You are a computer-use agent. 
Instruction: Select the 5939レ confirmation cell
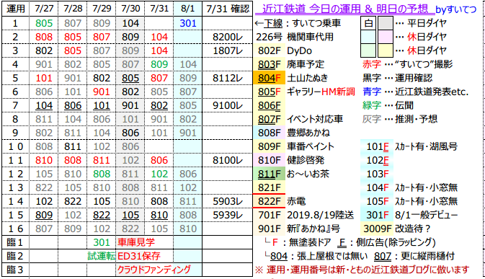coord(227,215)
